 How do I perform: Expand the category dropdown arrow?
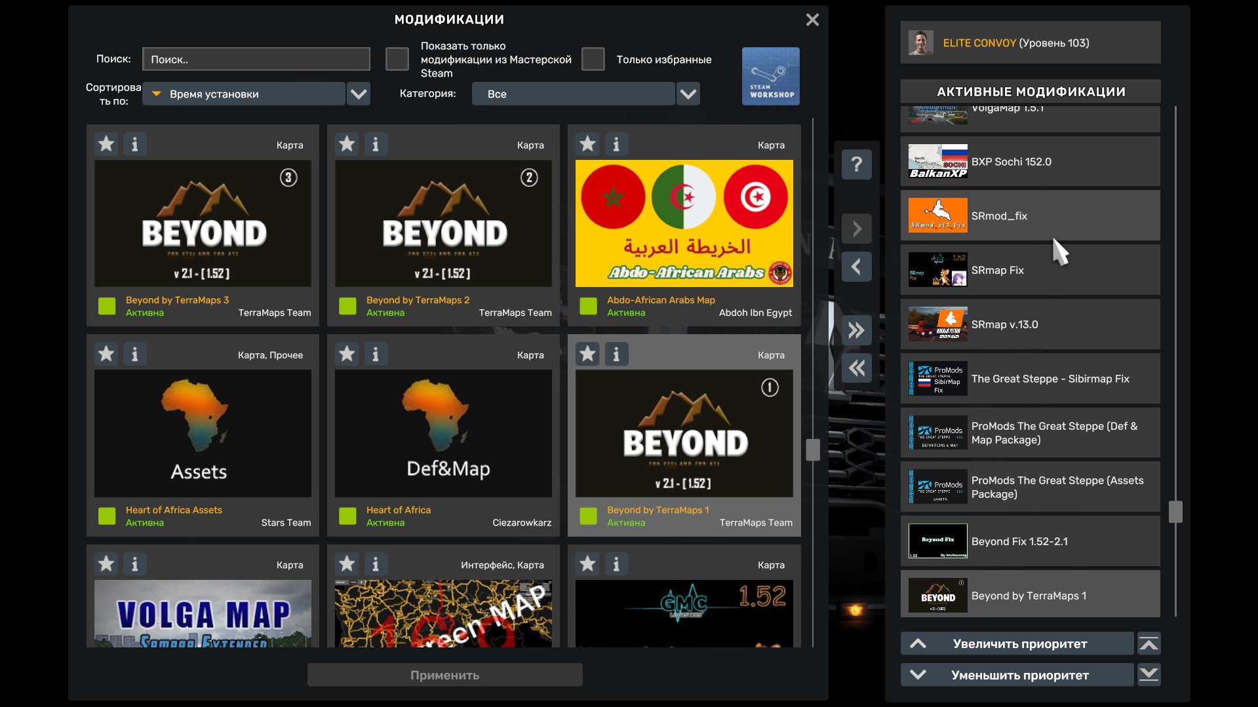(688, 94)
